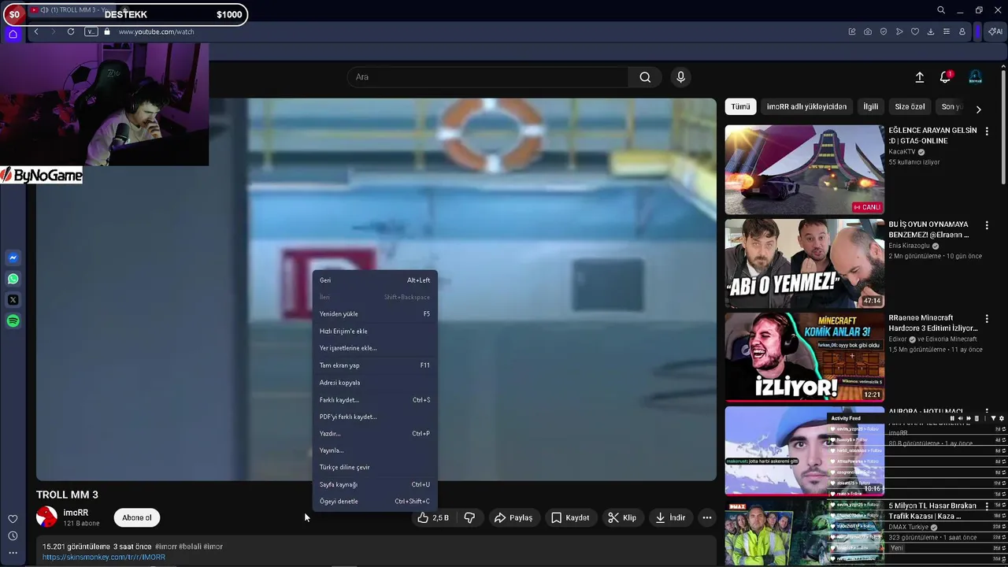
Task: Click the Kaydet save button
Action: [570, 517]
